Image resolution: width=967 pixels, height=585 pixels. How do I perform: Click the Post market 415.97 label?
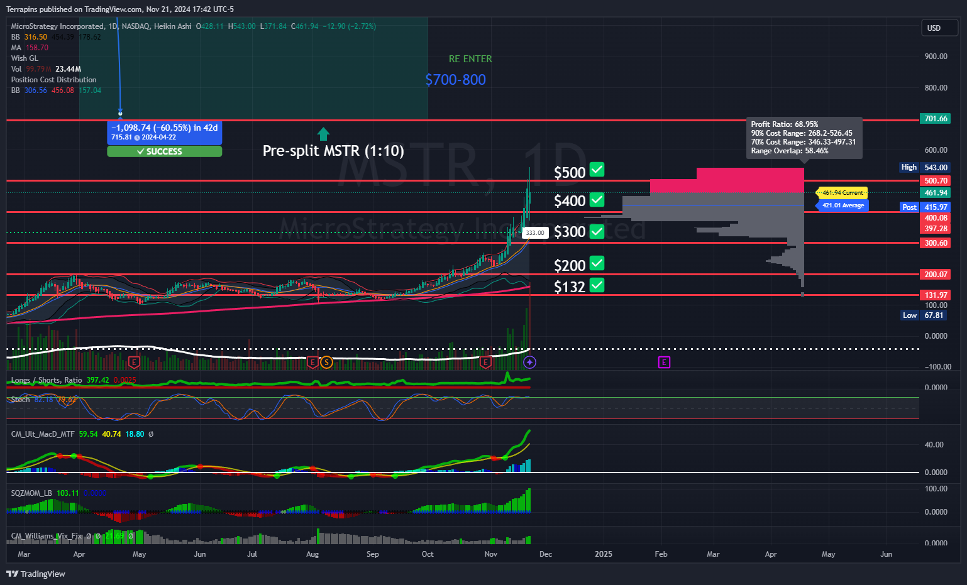pyautogui.click(x=926, y=207)
